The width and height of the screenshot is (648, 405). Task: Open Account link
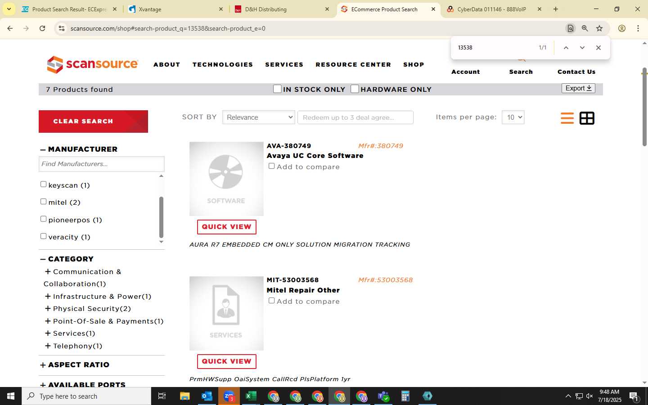466,72
